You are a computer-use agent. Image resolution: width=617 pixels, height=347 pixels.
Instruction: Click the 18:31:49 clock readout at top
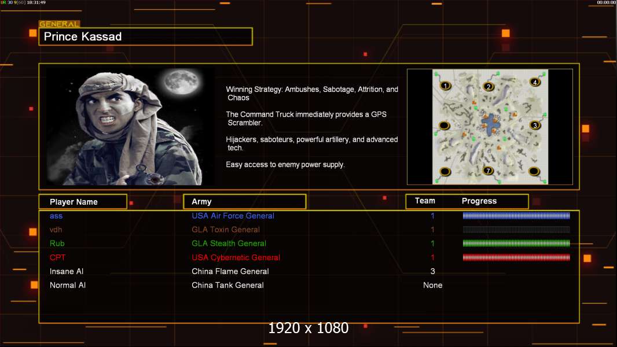tap(36, 2)
